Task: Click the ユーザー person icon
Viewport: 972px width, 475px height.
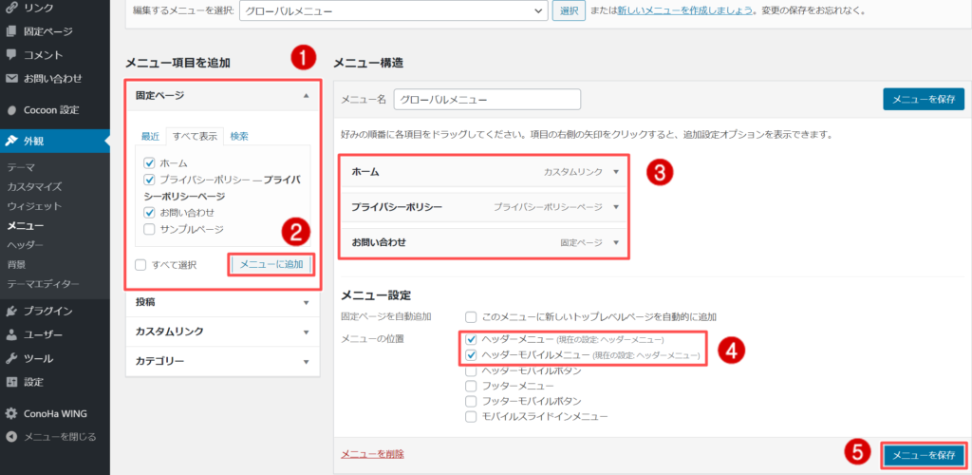Action: coord(11,334)
